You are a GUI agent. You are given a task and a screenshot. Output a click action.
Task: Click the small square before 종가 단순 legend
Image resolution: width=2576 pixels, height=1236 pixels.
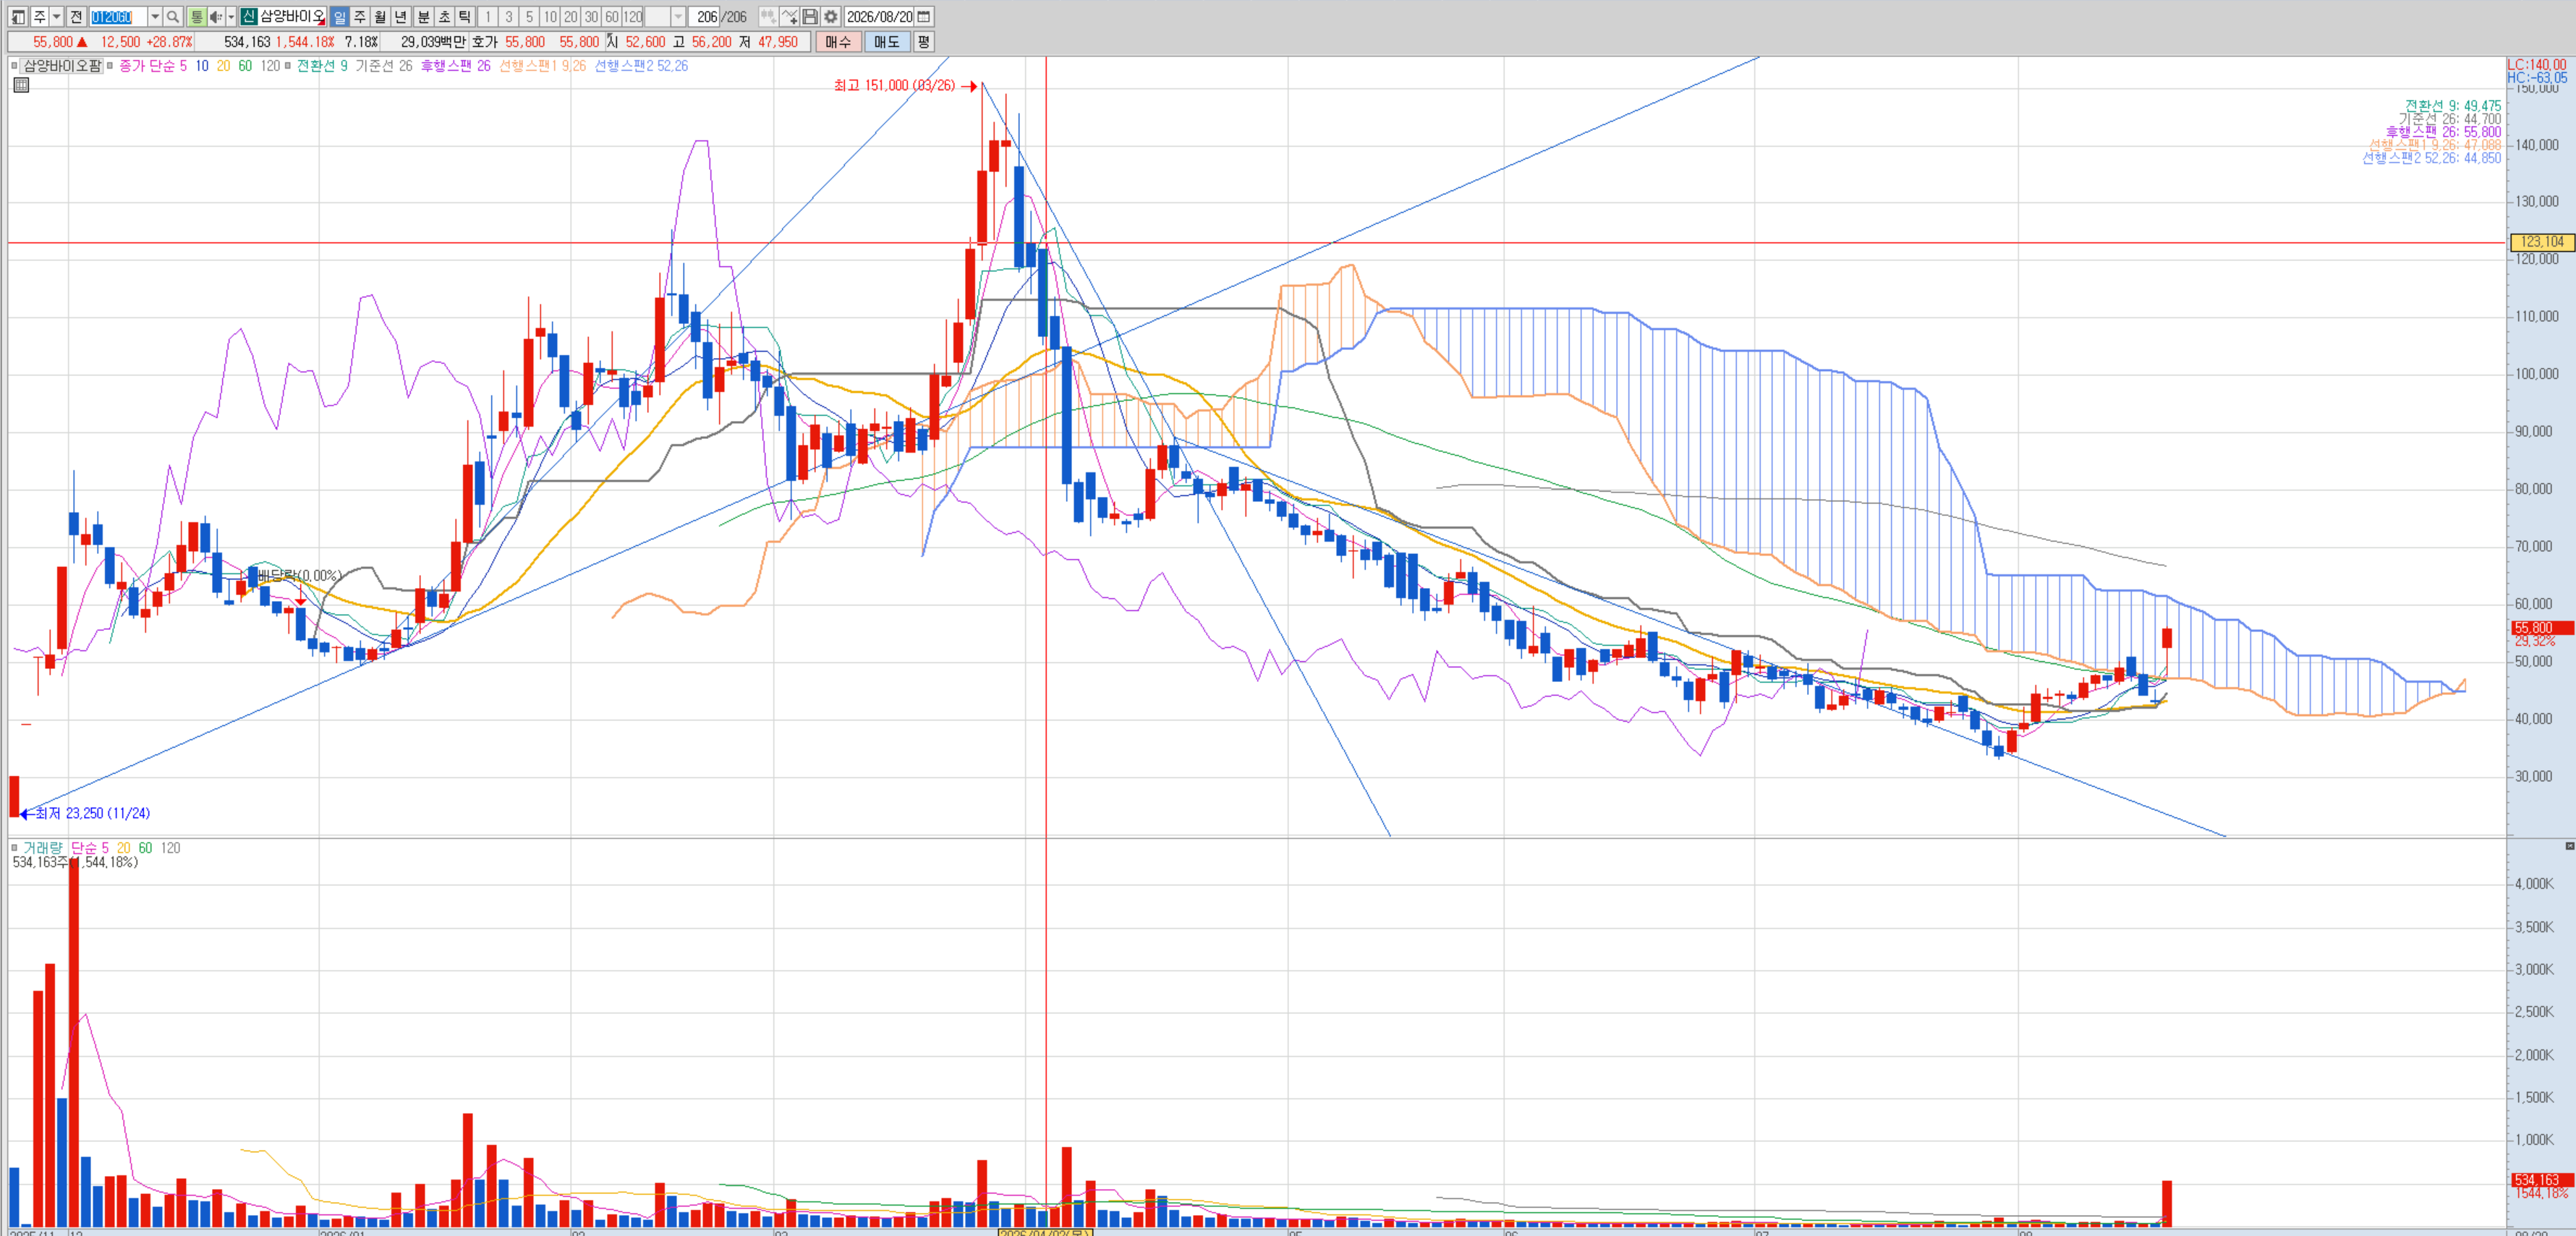[110, 66]
